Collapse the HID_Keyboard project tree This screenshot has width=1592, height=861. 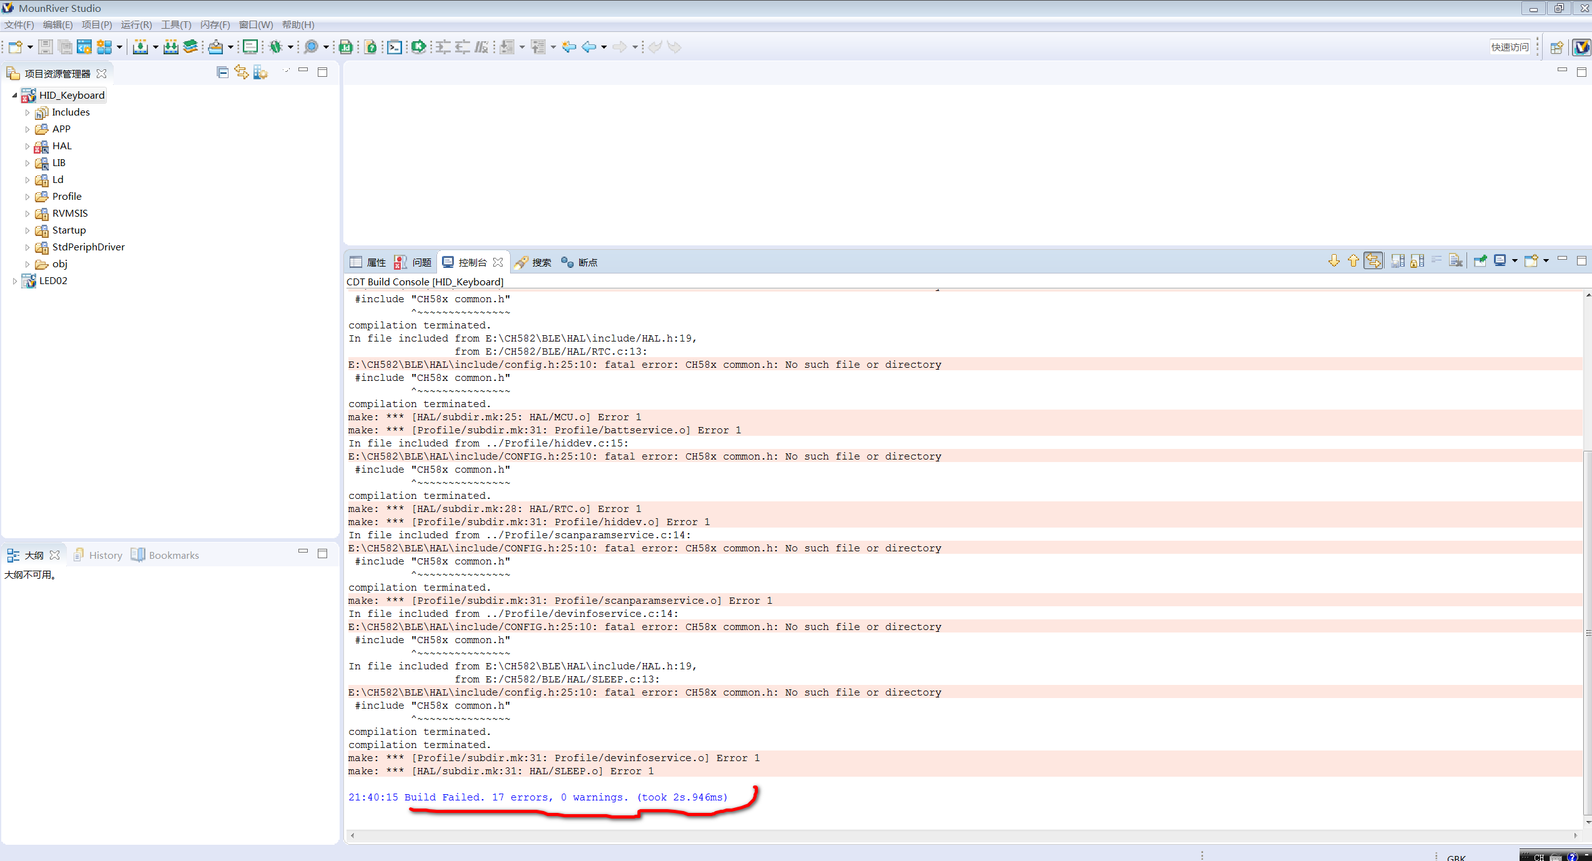[14, 95]
